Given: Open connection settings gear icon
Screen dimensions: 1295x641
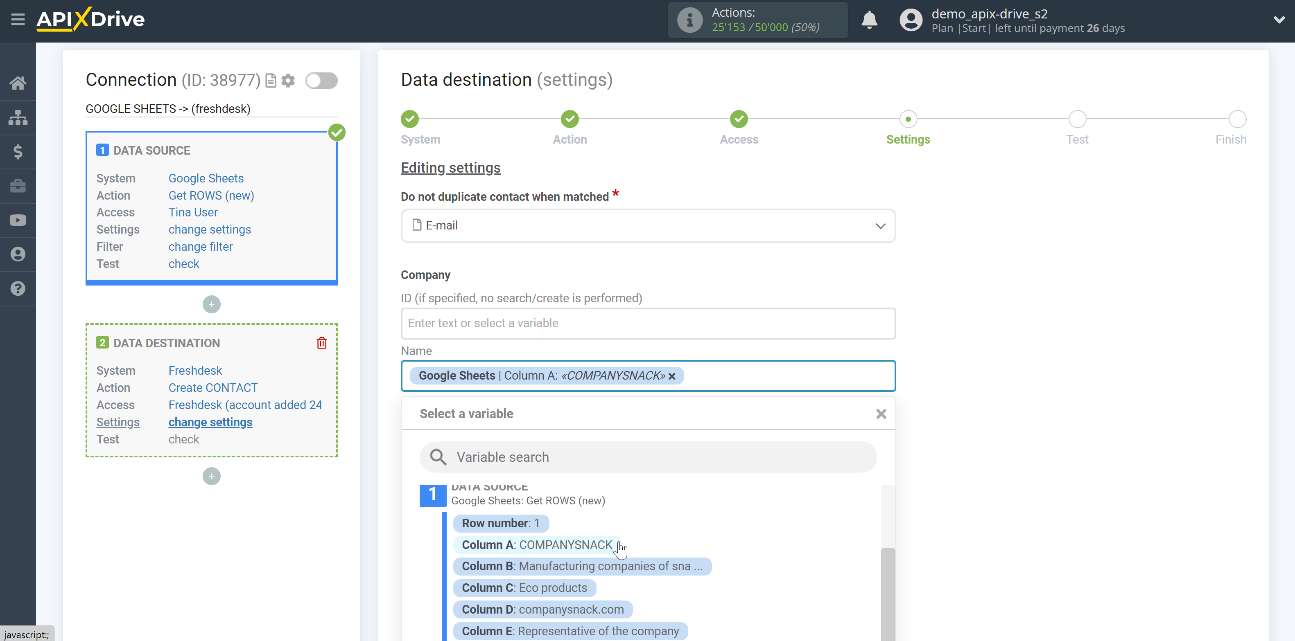Looking at the screenshot, I should click(288, 80).
